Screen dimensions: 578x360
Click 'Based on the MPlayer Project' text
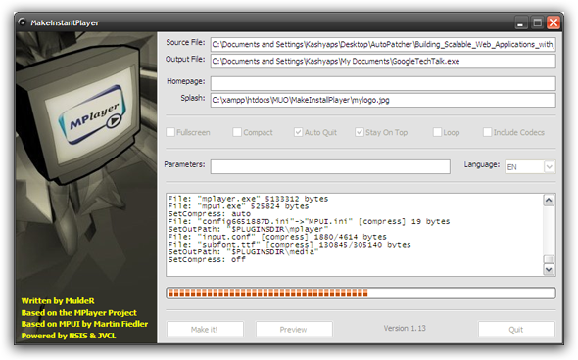79,313
